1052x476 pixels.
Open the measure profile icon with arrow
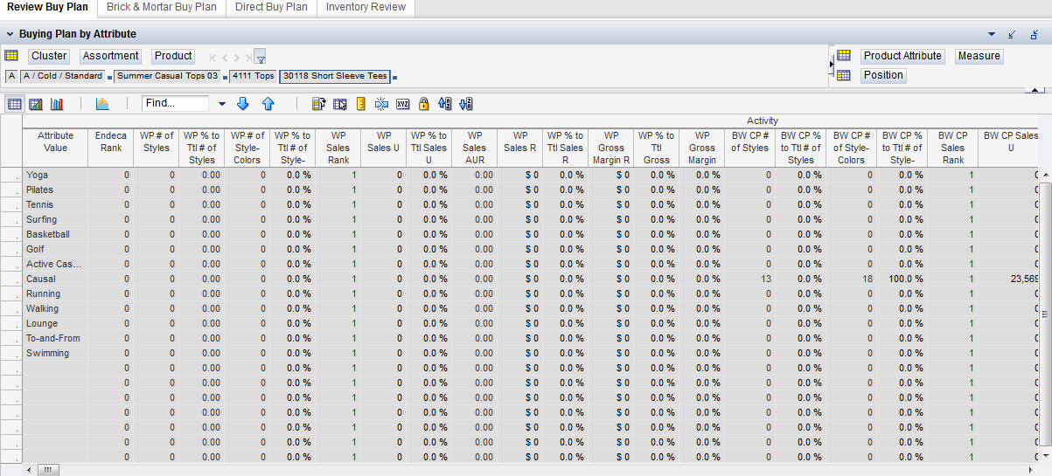pyautogui.click(x=318, y=104)
